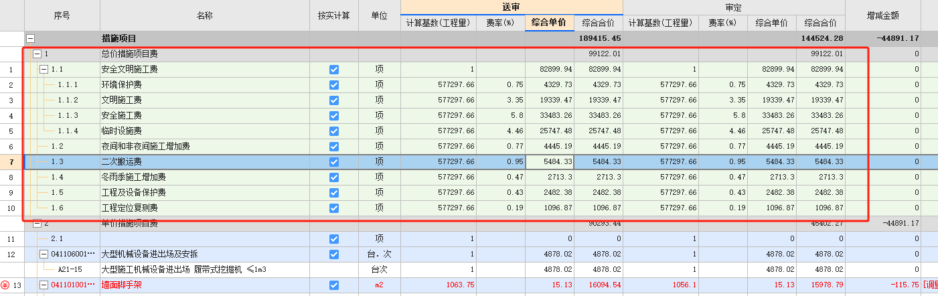Collapse the 措施项目 top-level group

click(x=29, y=39)
